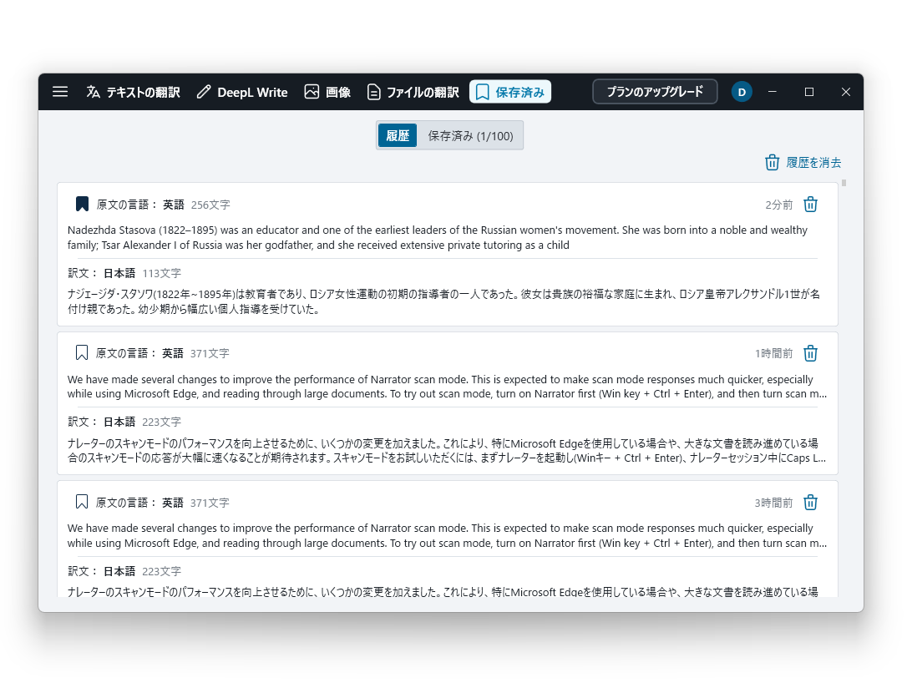This screenshot has width=907, height=683.
Task: Click the ファイルの翻訳 document icon
Action: (x=373, y=92)
